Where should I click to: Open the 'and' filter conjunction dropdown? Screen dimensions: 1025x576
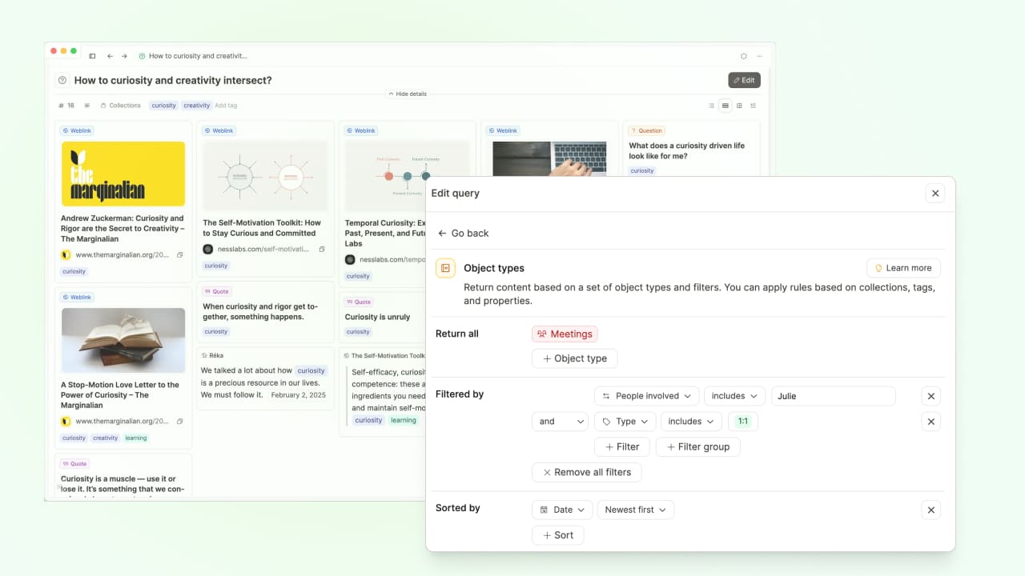point(560,422)
